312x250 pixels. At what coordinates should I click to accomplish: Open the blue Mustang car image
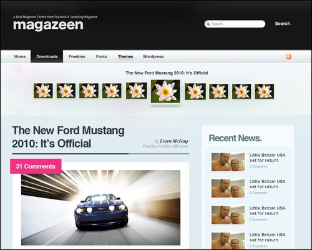[x=100, y=207]
